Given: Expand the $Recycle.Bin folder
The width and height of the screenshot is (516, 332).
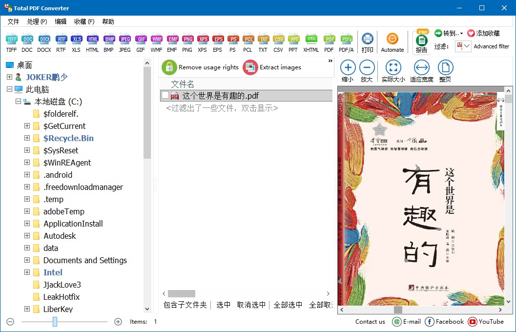Looking at the screenshot, I should 27,138.
